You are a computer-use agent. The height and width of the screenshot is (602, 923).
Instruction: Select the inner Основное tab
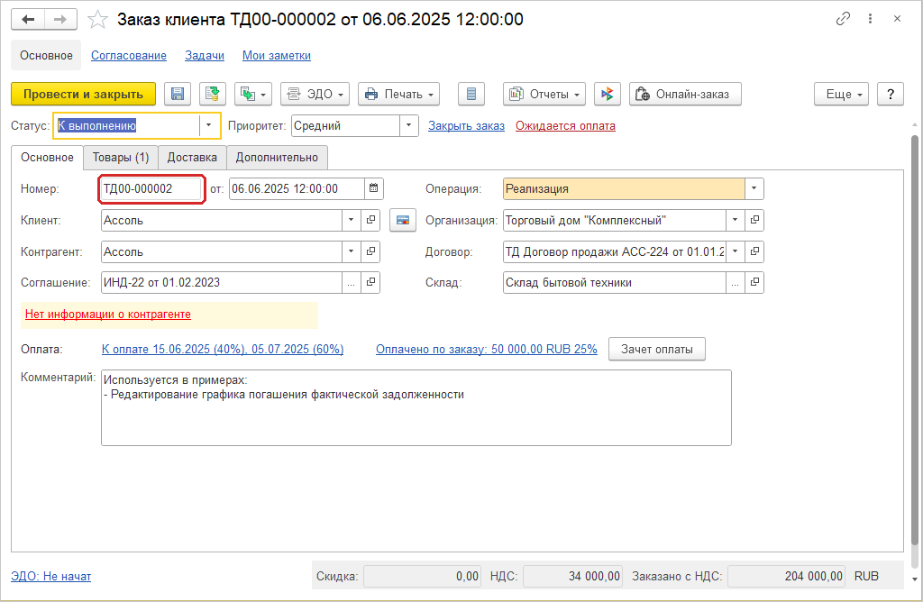[47, 158]
